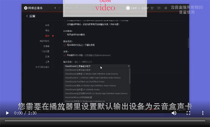Open the skin shirt icon in the header
This screenshot has height=127, width=210.
point(152,8)
